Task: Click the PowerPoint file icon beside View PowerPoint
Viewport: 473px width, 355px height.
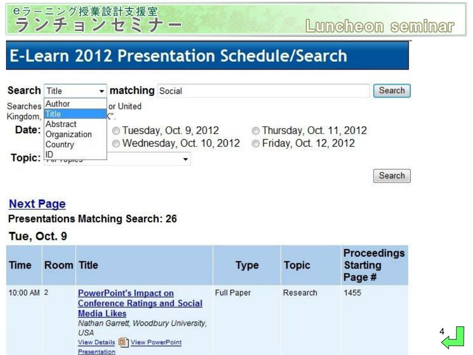Action: (123, 343)
